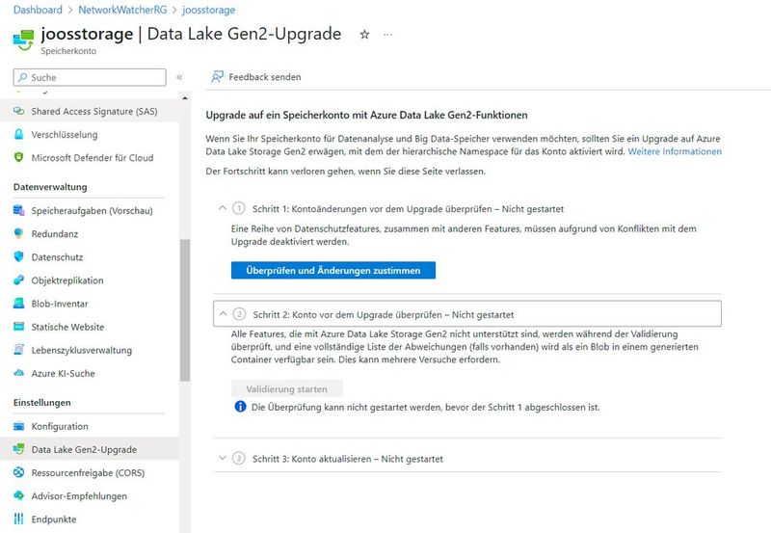Click the Konfiguration icon
The image size is (771, 533).
[x=18, y=426]
